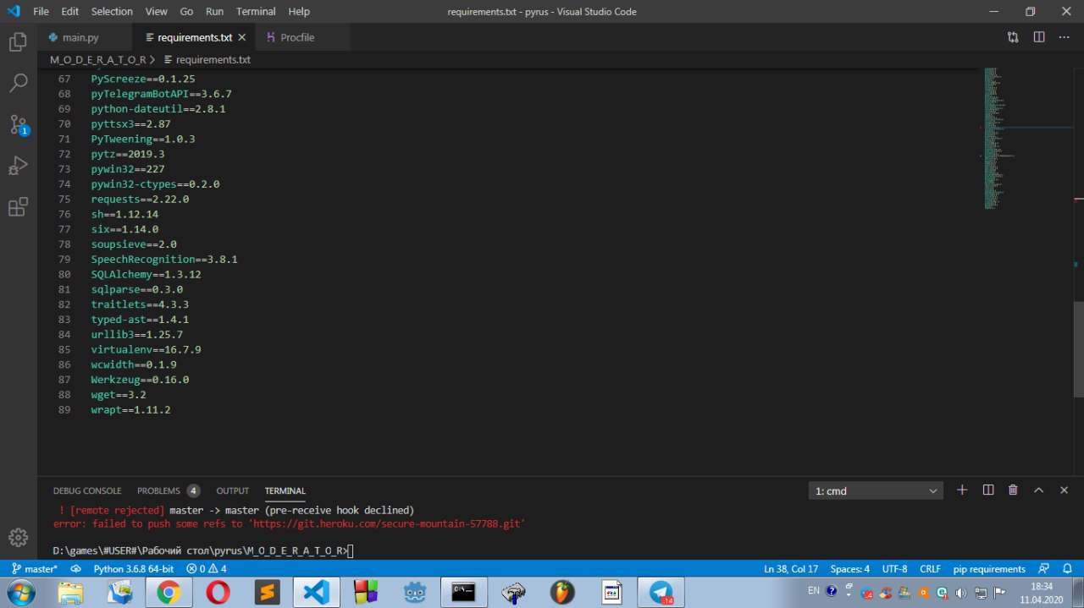Image resolution: width=1084 pixels, height=608 pixels.
Task: Open the cmd window from taskbar
Action: point(463,593)
